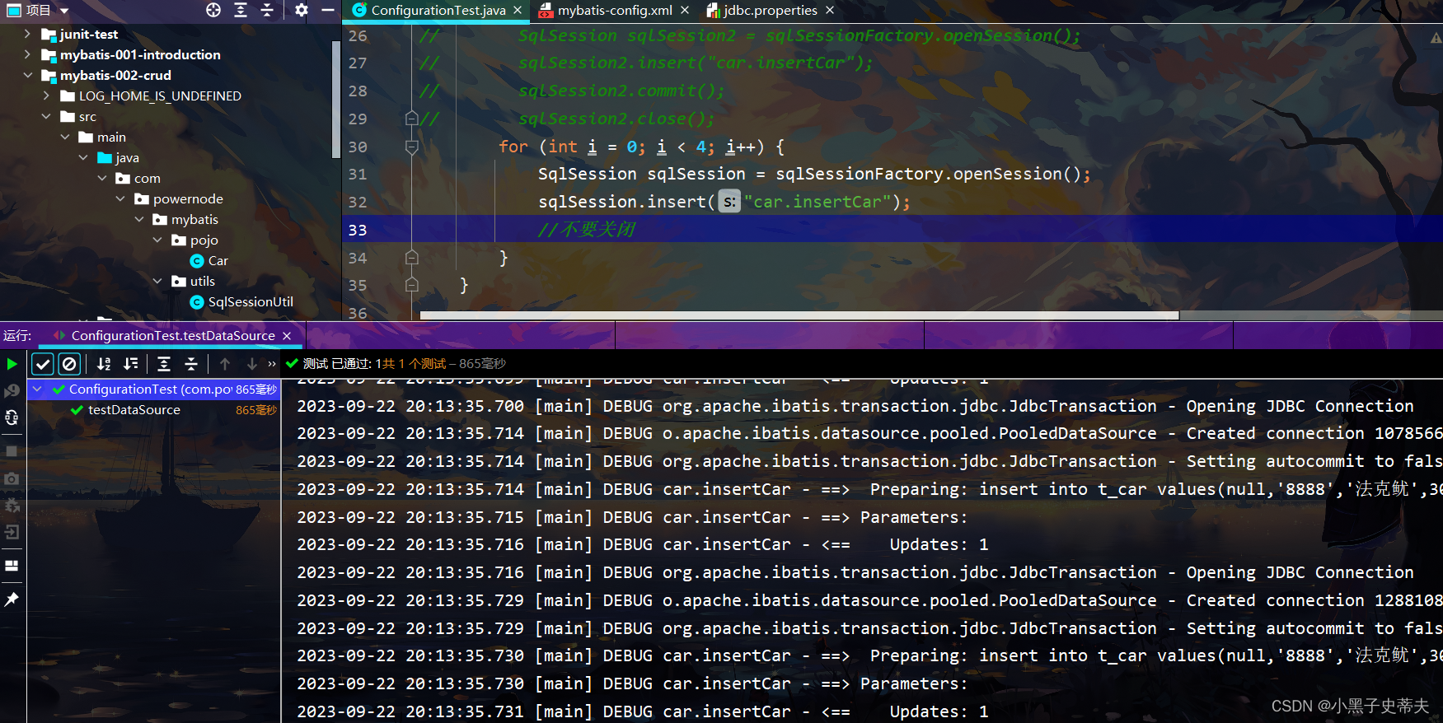
Task: Click the bug-with-arrows debugger icon in the run sidebar
Action: click(x=12, y=505)
